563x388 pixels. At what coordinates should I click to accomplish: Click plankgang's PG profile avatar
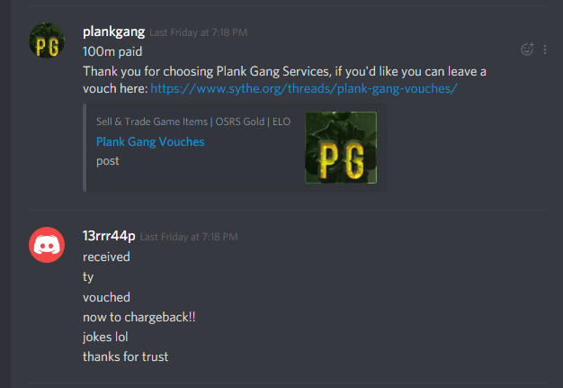pyautogui.click(x=47, y=41)
